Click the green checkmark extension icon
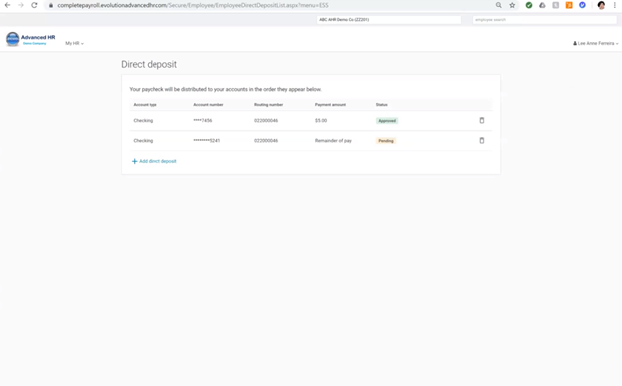This screenshot has width=622, height=386. point(529,5)
